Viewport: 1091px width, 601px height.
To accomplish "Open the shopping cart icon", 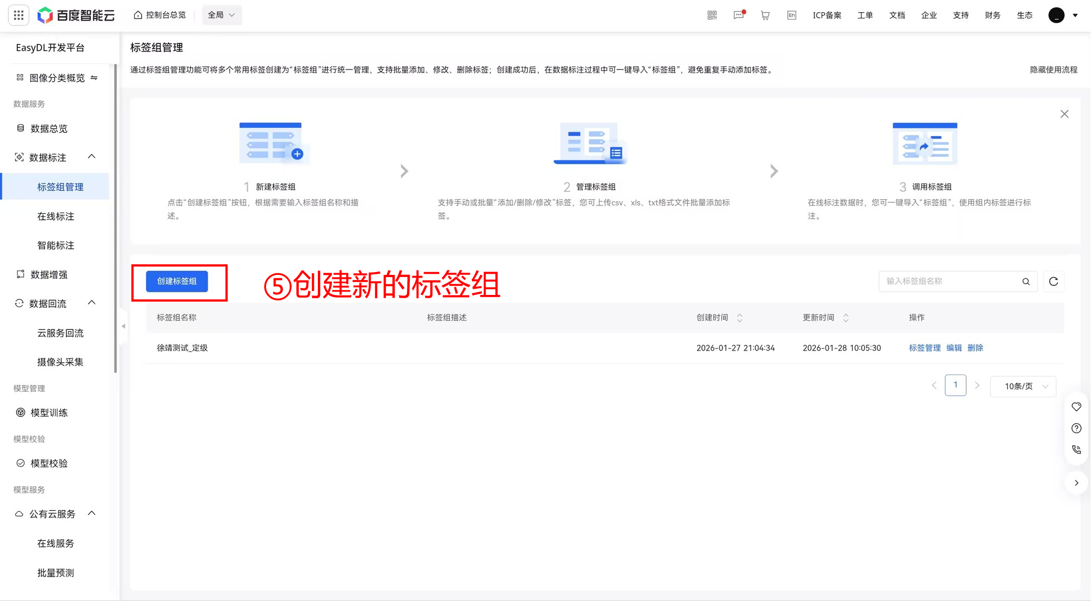I will (x=765, y=15).
